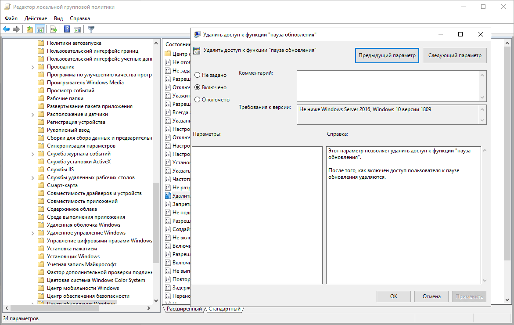Select the Включено radio button
The image size is (514, 325).
coord(198,87)
